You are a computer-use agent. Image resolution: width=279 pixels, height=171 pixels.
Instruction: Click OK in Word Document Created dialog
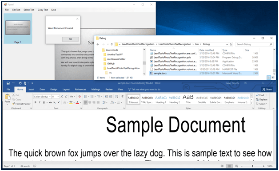70,39
